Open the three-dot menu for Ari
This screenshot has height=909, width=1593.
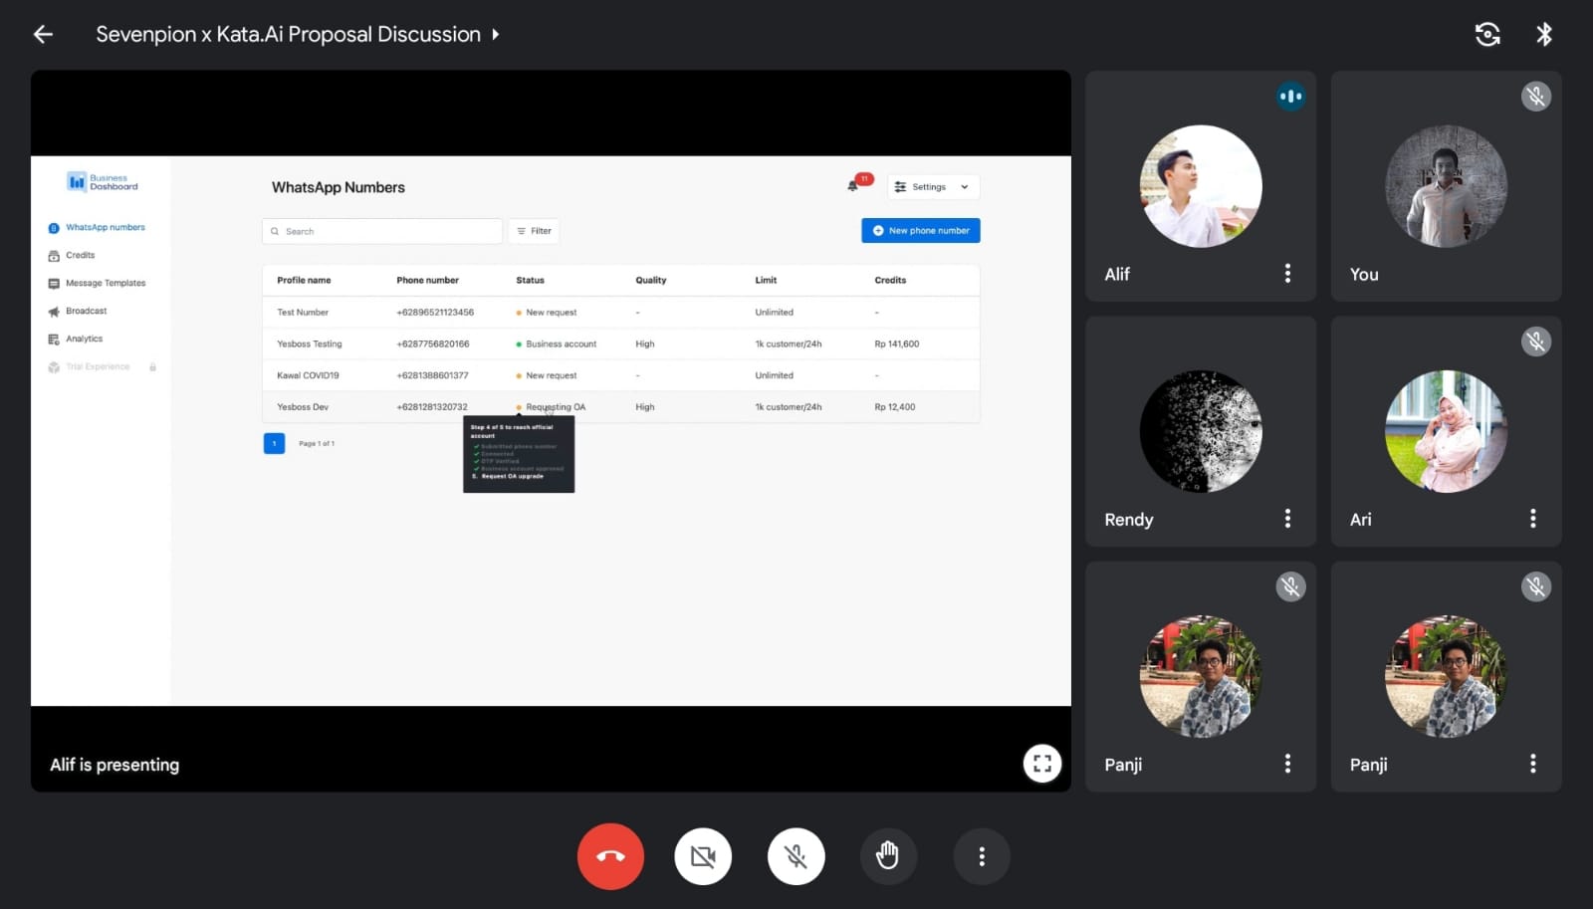(1533, 519)
